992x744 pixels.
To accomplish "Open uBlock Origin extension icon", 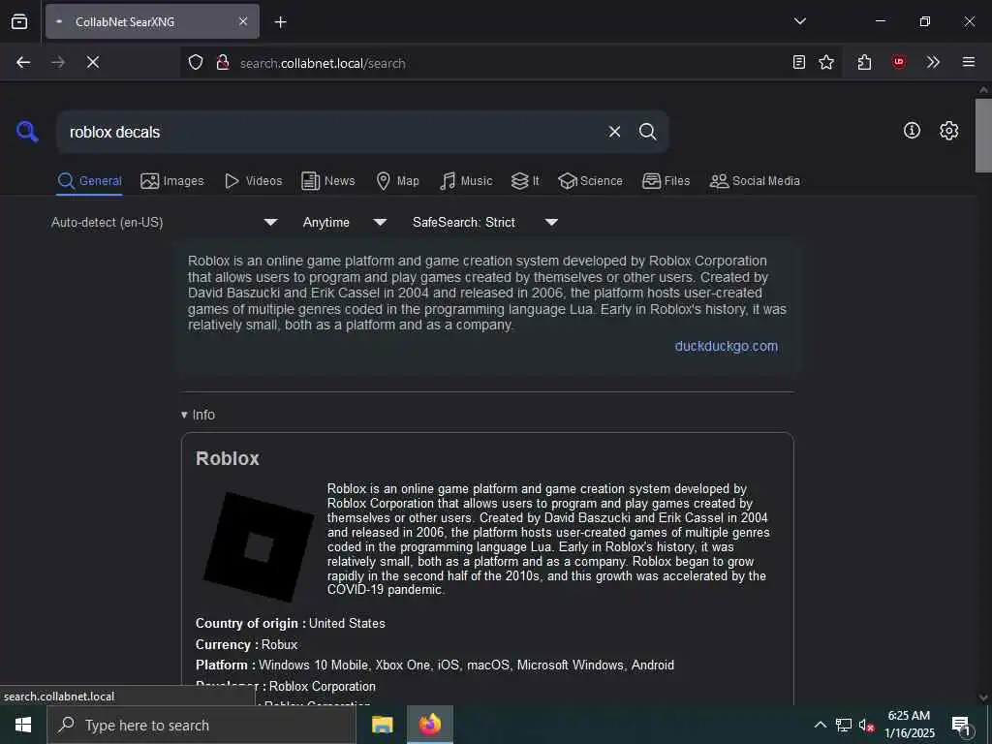I will pyautogui.click(x=899, y=62).
